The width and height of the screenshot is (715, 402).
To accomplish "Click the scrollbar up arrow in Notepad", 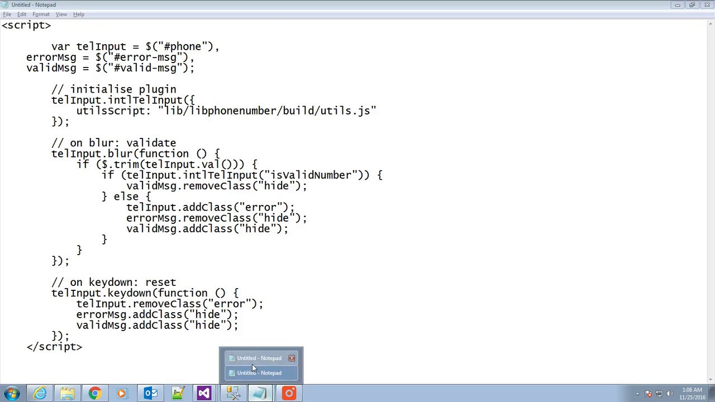I will 711,24.
